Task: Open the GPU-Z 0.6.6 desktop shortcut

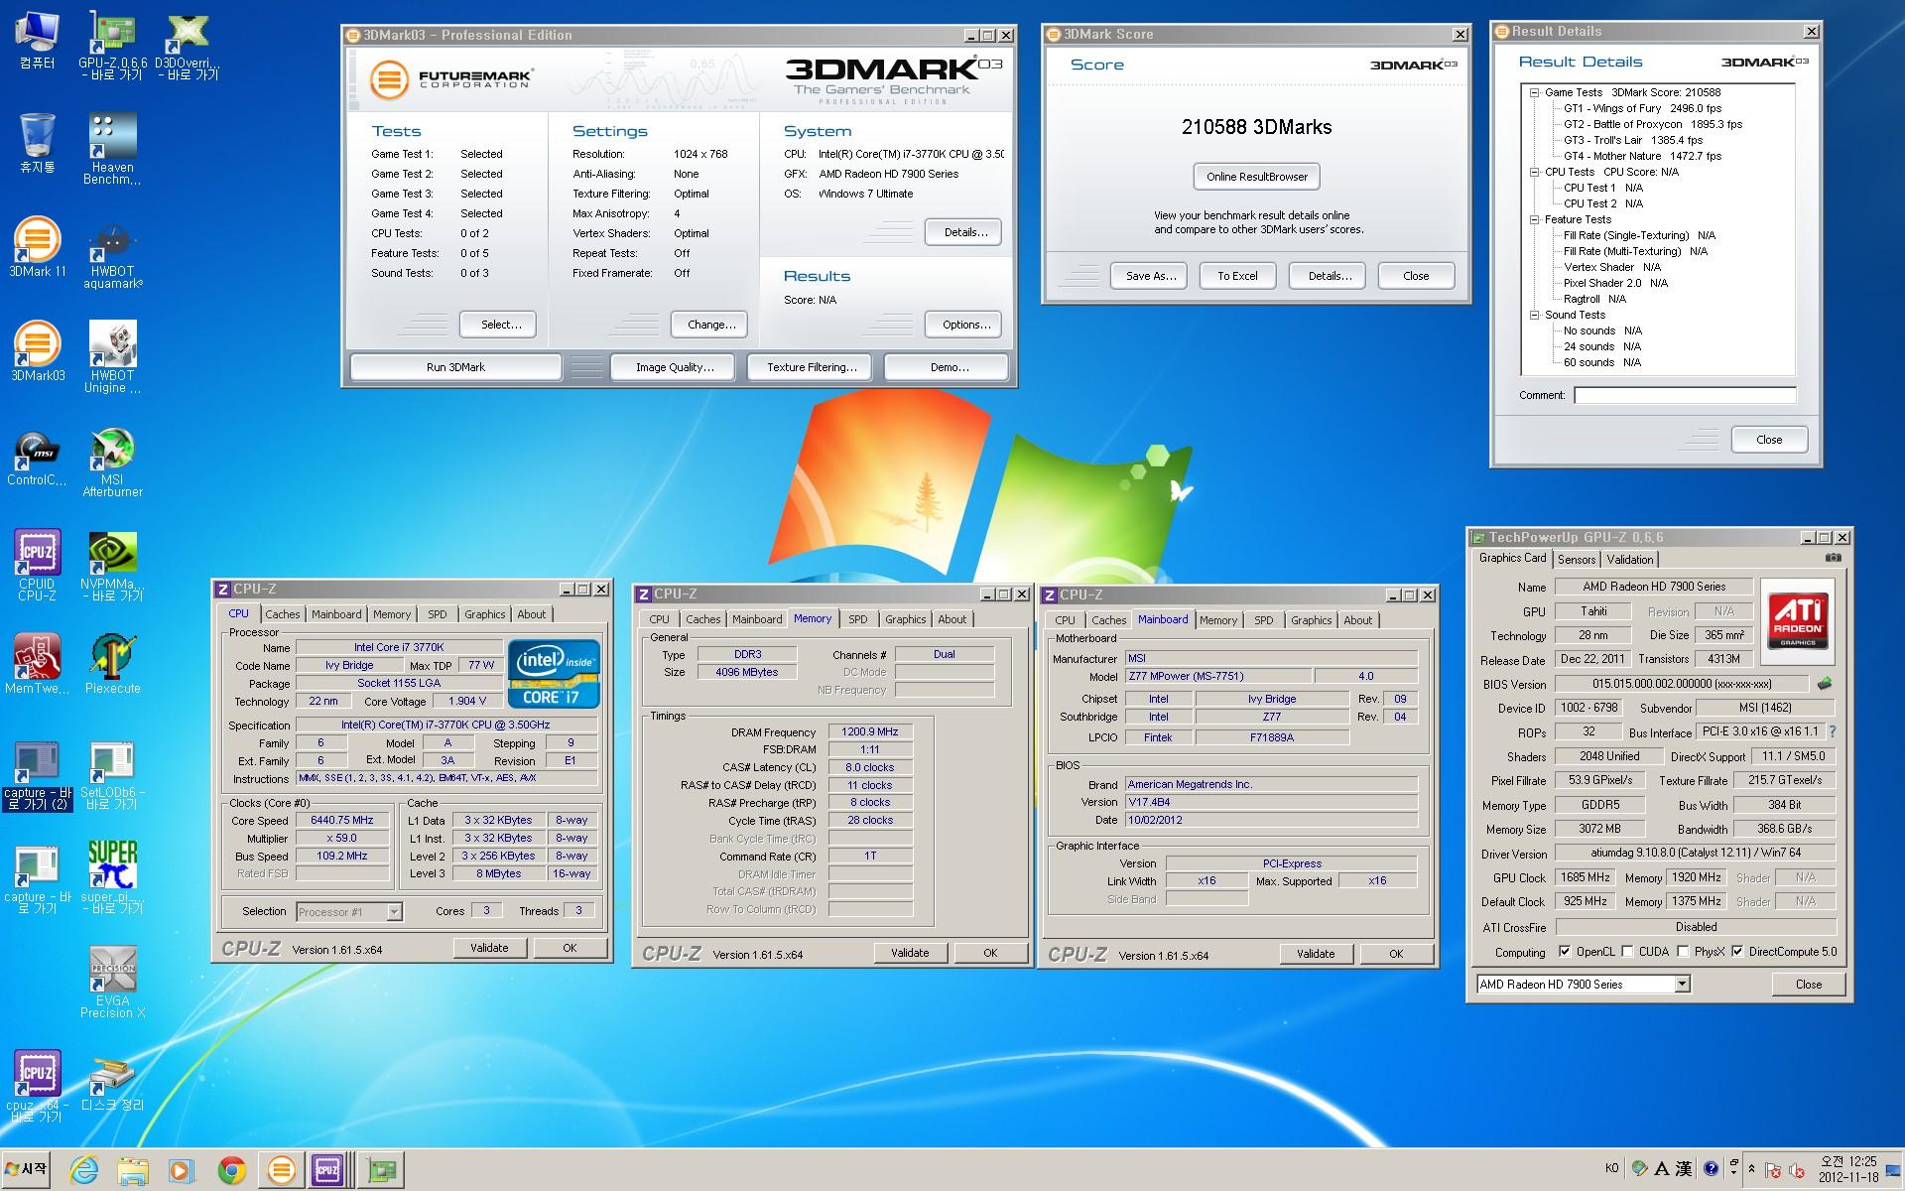Action: (112, 45)
